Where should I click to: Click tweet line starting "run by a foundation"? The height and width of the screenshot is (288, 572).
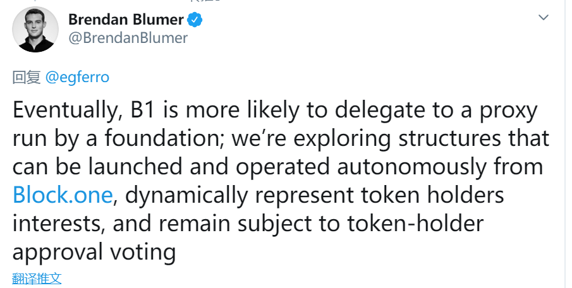click(x=281, y=139)
